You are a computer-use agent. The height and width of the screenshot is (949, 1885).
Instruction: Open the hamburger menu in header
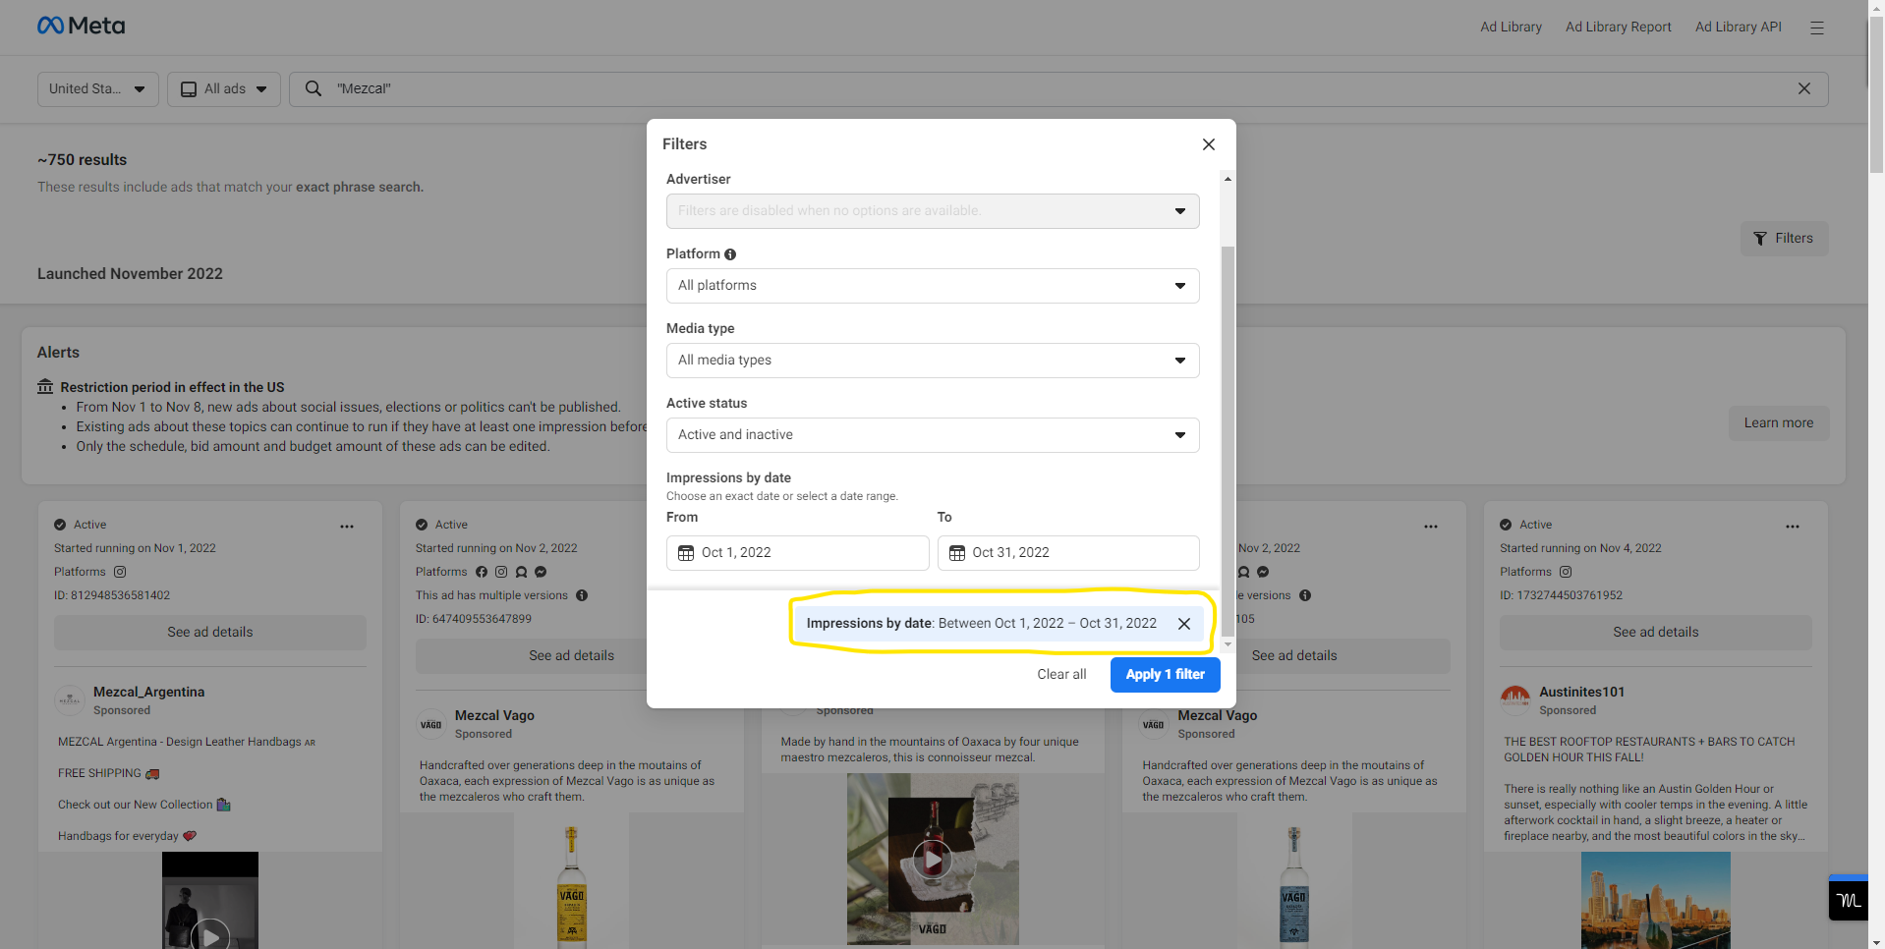(x=1817, y=28)
